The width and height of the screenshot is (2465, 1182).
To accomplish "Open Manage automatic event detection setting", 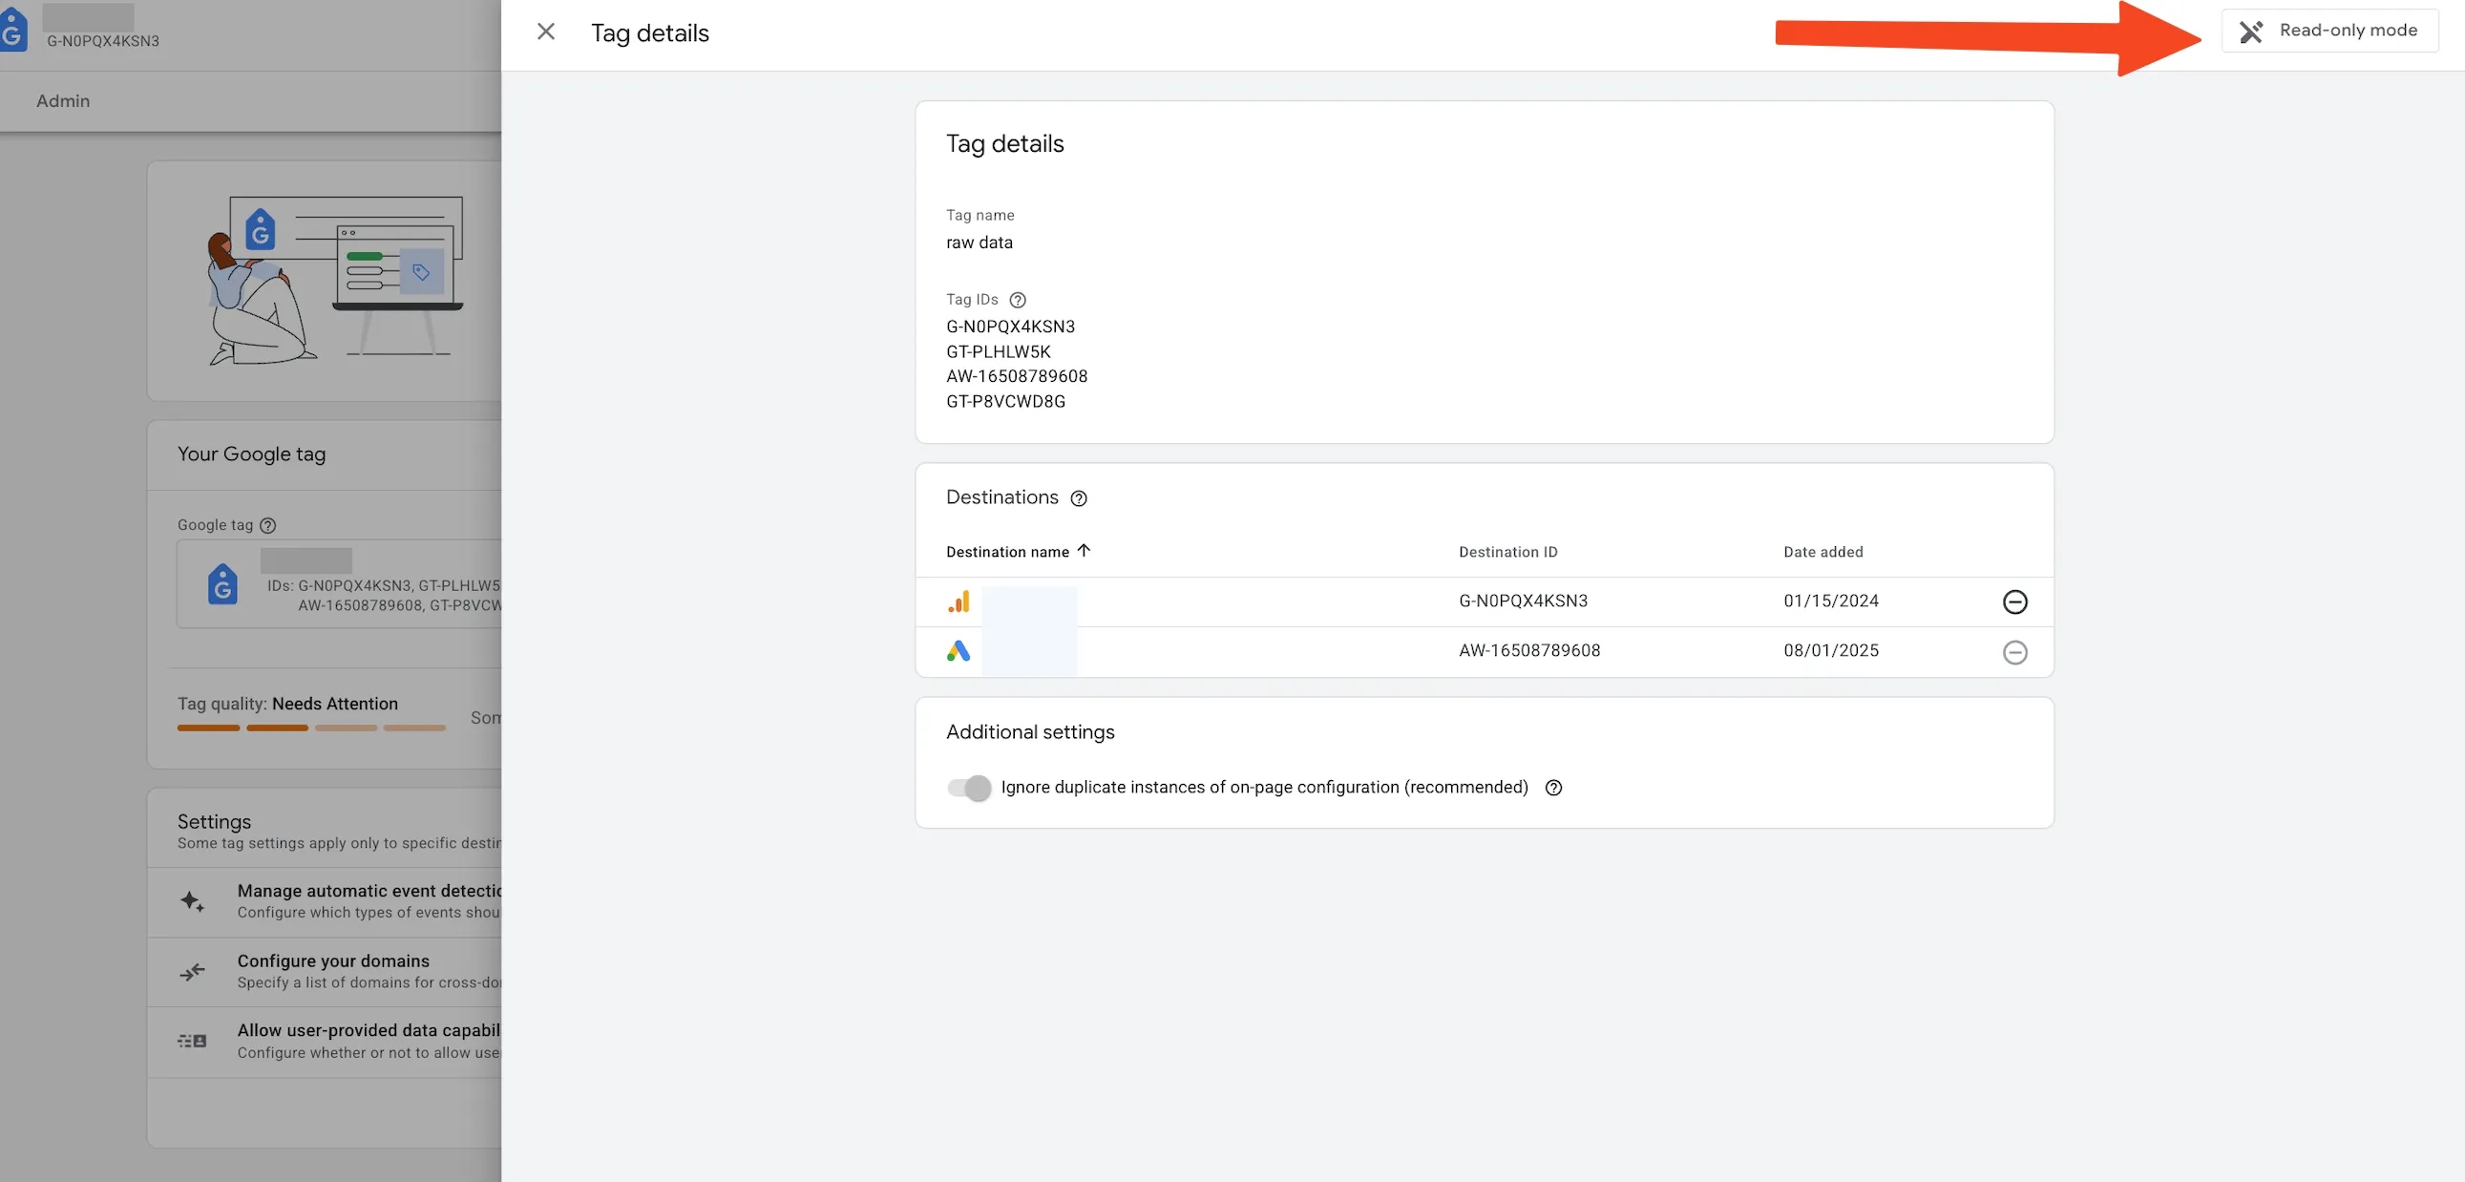I will click(326, 901).
